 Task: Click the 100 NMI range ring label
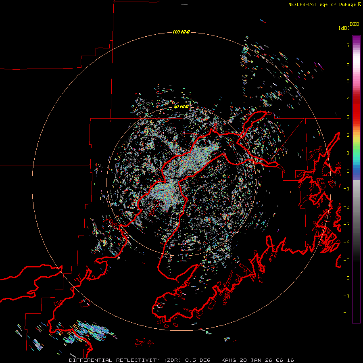(x=181, y=32)
